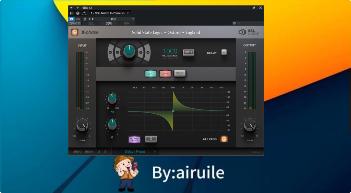
Task: Toggle the blue plugin activate power button
Action: (71, 19)
